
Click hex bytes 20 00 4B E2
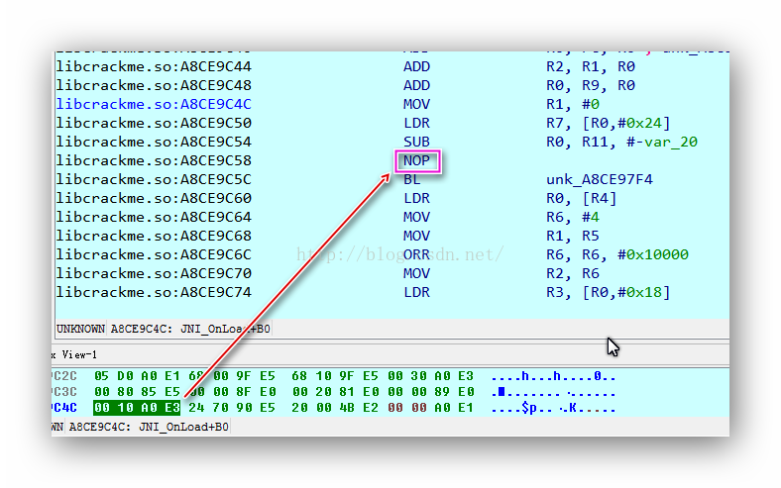(335, 408)
